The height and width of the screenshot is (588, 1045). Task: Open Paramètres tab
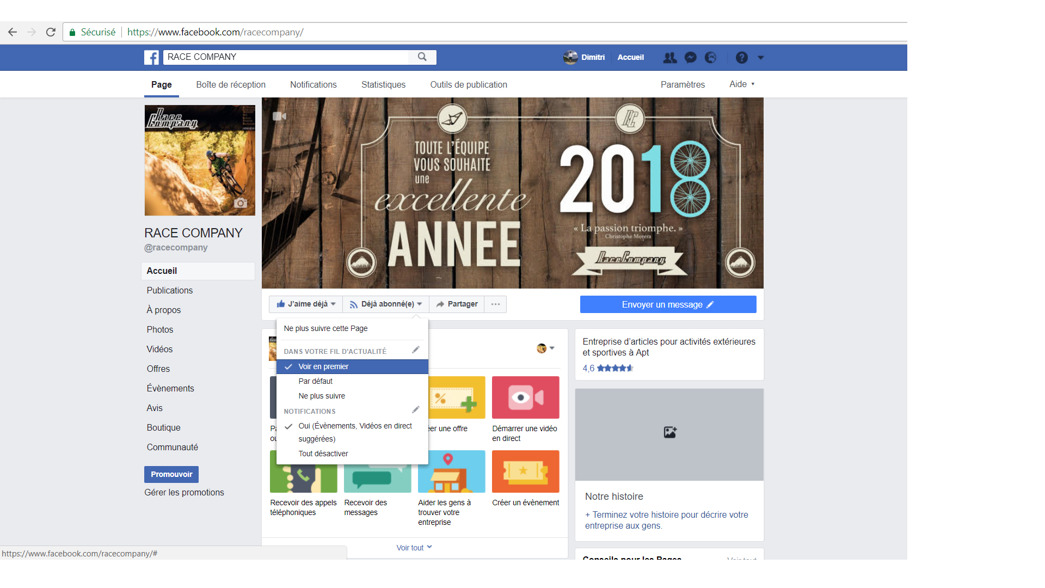click(683, 85)
